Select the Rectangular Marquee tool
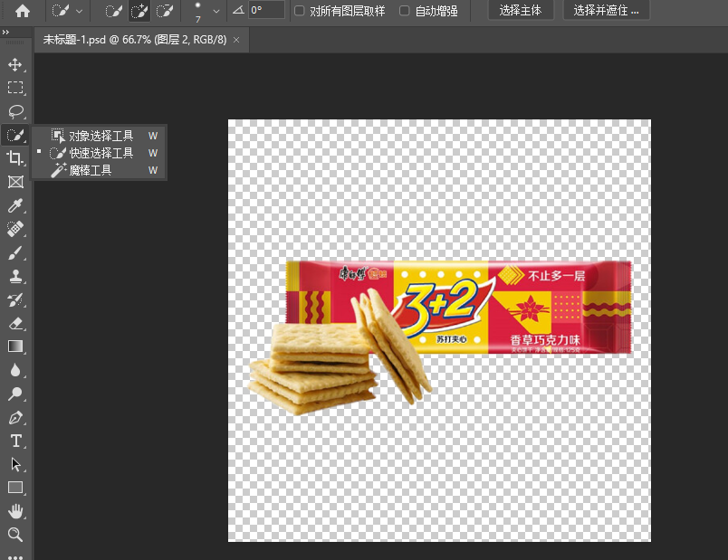The height and width of the screenshot is (560, 728). click(15, 88)
